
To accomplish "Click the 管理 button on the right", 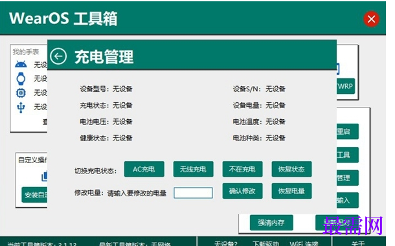I will [x=347, y=178].
